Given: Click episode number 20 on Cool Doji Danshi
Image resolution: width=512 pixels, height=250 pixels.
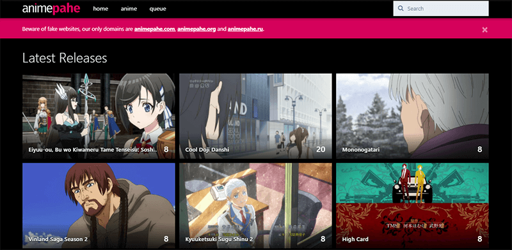Looking at the screenshot, I should click(x=321, y=149).
